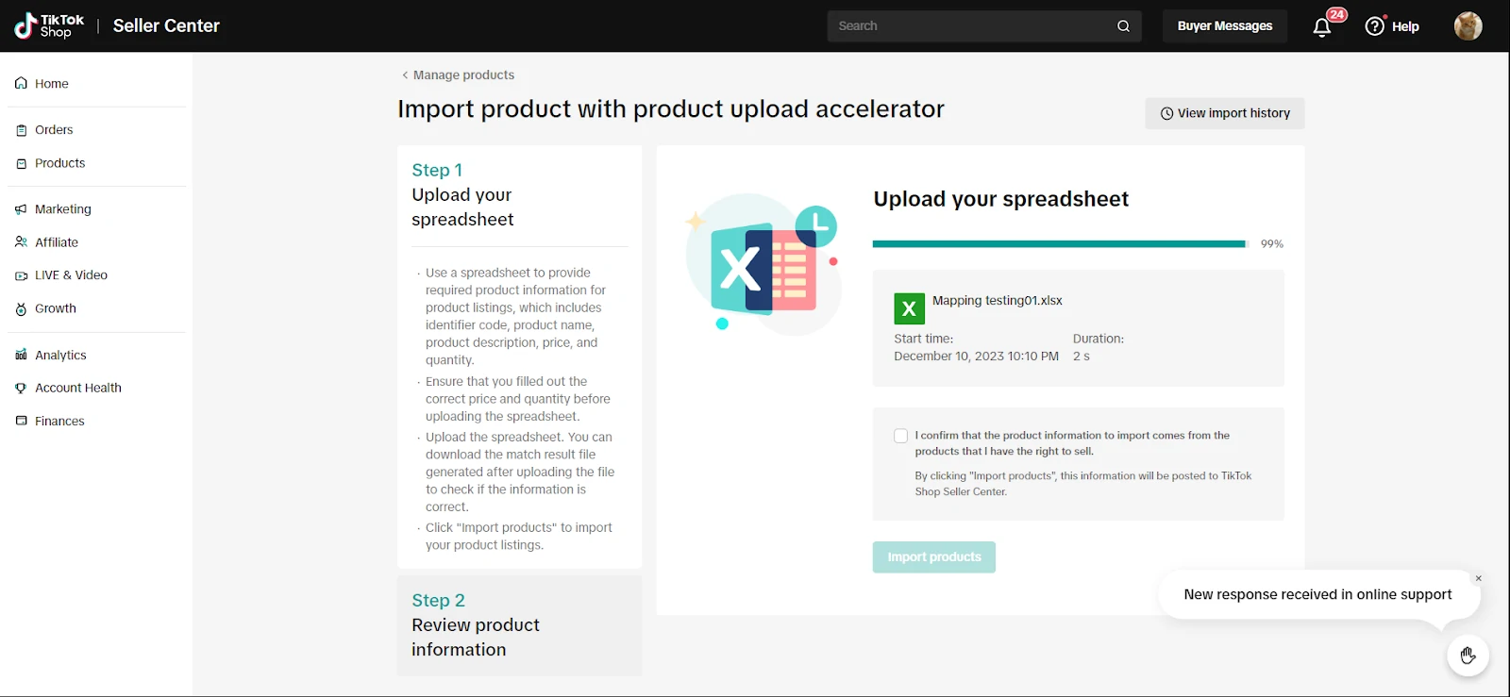Check the product rights confirmation checkbox
This screenshot has height=697, width=1510.
[901, 436]
